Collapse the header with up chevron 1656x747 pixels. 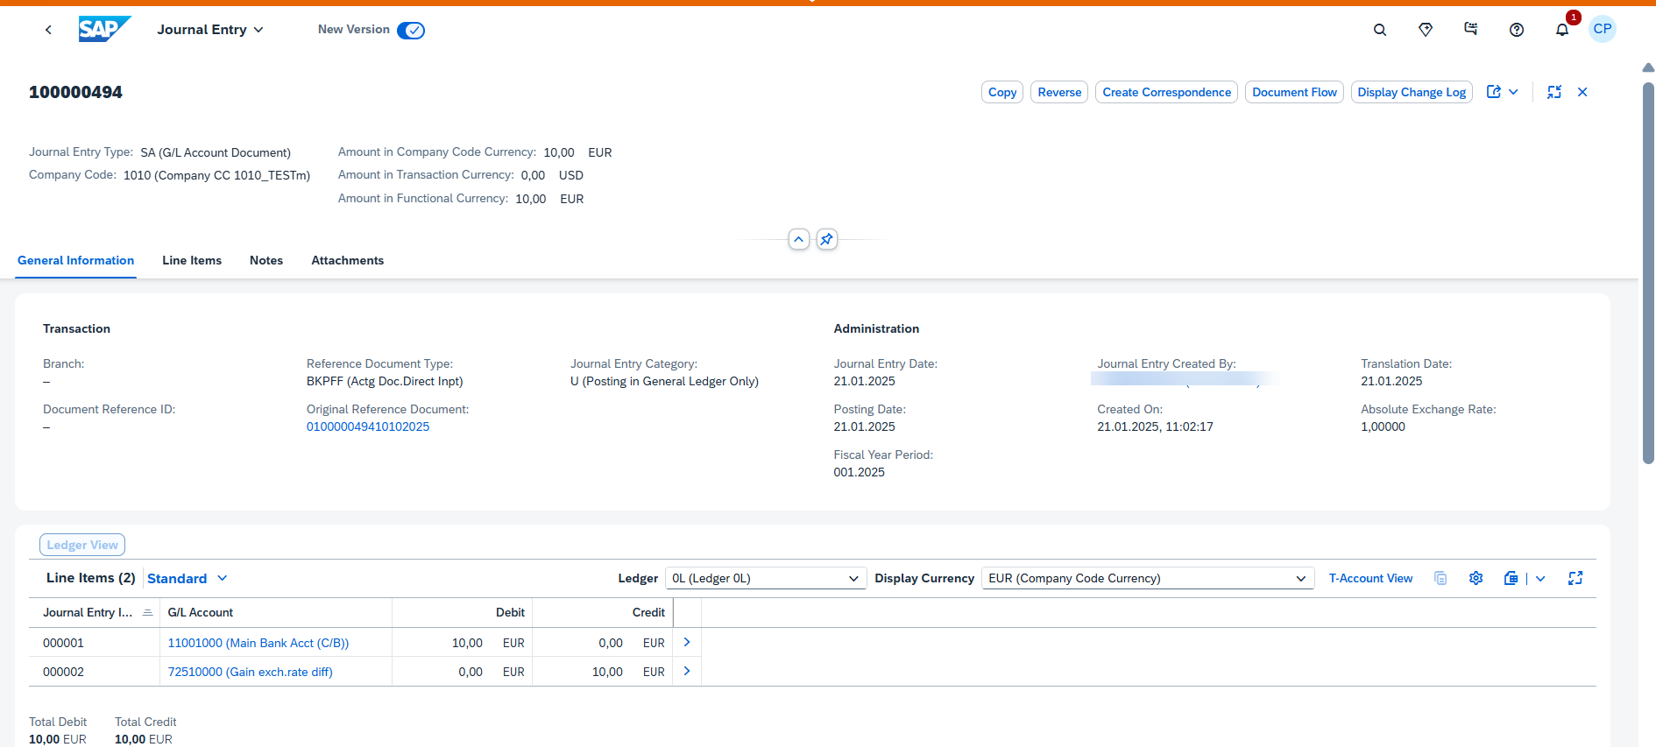pos(798,239)
